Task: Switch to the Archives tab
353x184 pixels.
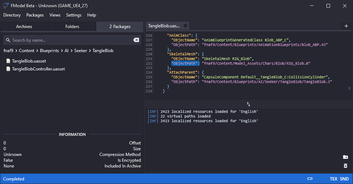Action: tap(24, 27)
